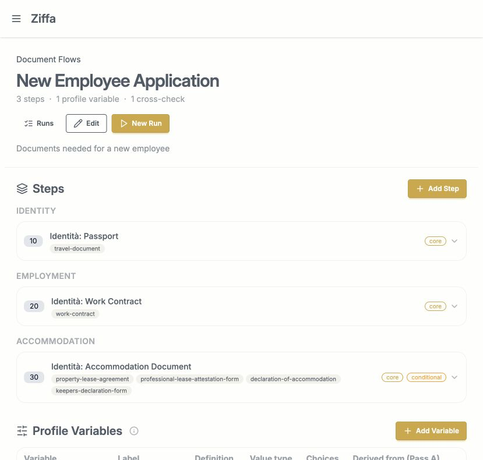Viewport: 483px width, 460px height.
Task: Click step number 20 badge
Action: pos(34,306)
